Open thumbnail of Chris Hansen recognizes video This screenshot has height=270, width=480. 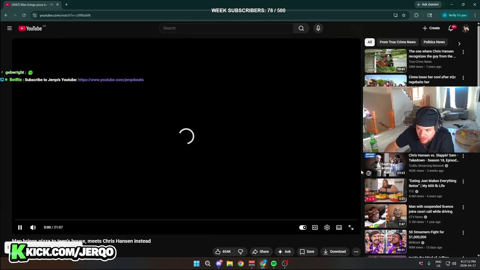coord(385,61)
